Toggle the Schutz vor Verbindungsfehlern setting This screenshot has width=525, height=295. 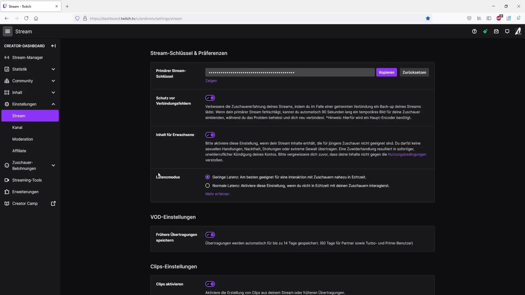tap(210, 98)
